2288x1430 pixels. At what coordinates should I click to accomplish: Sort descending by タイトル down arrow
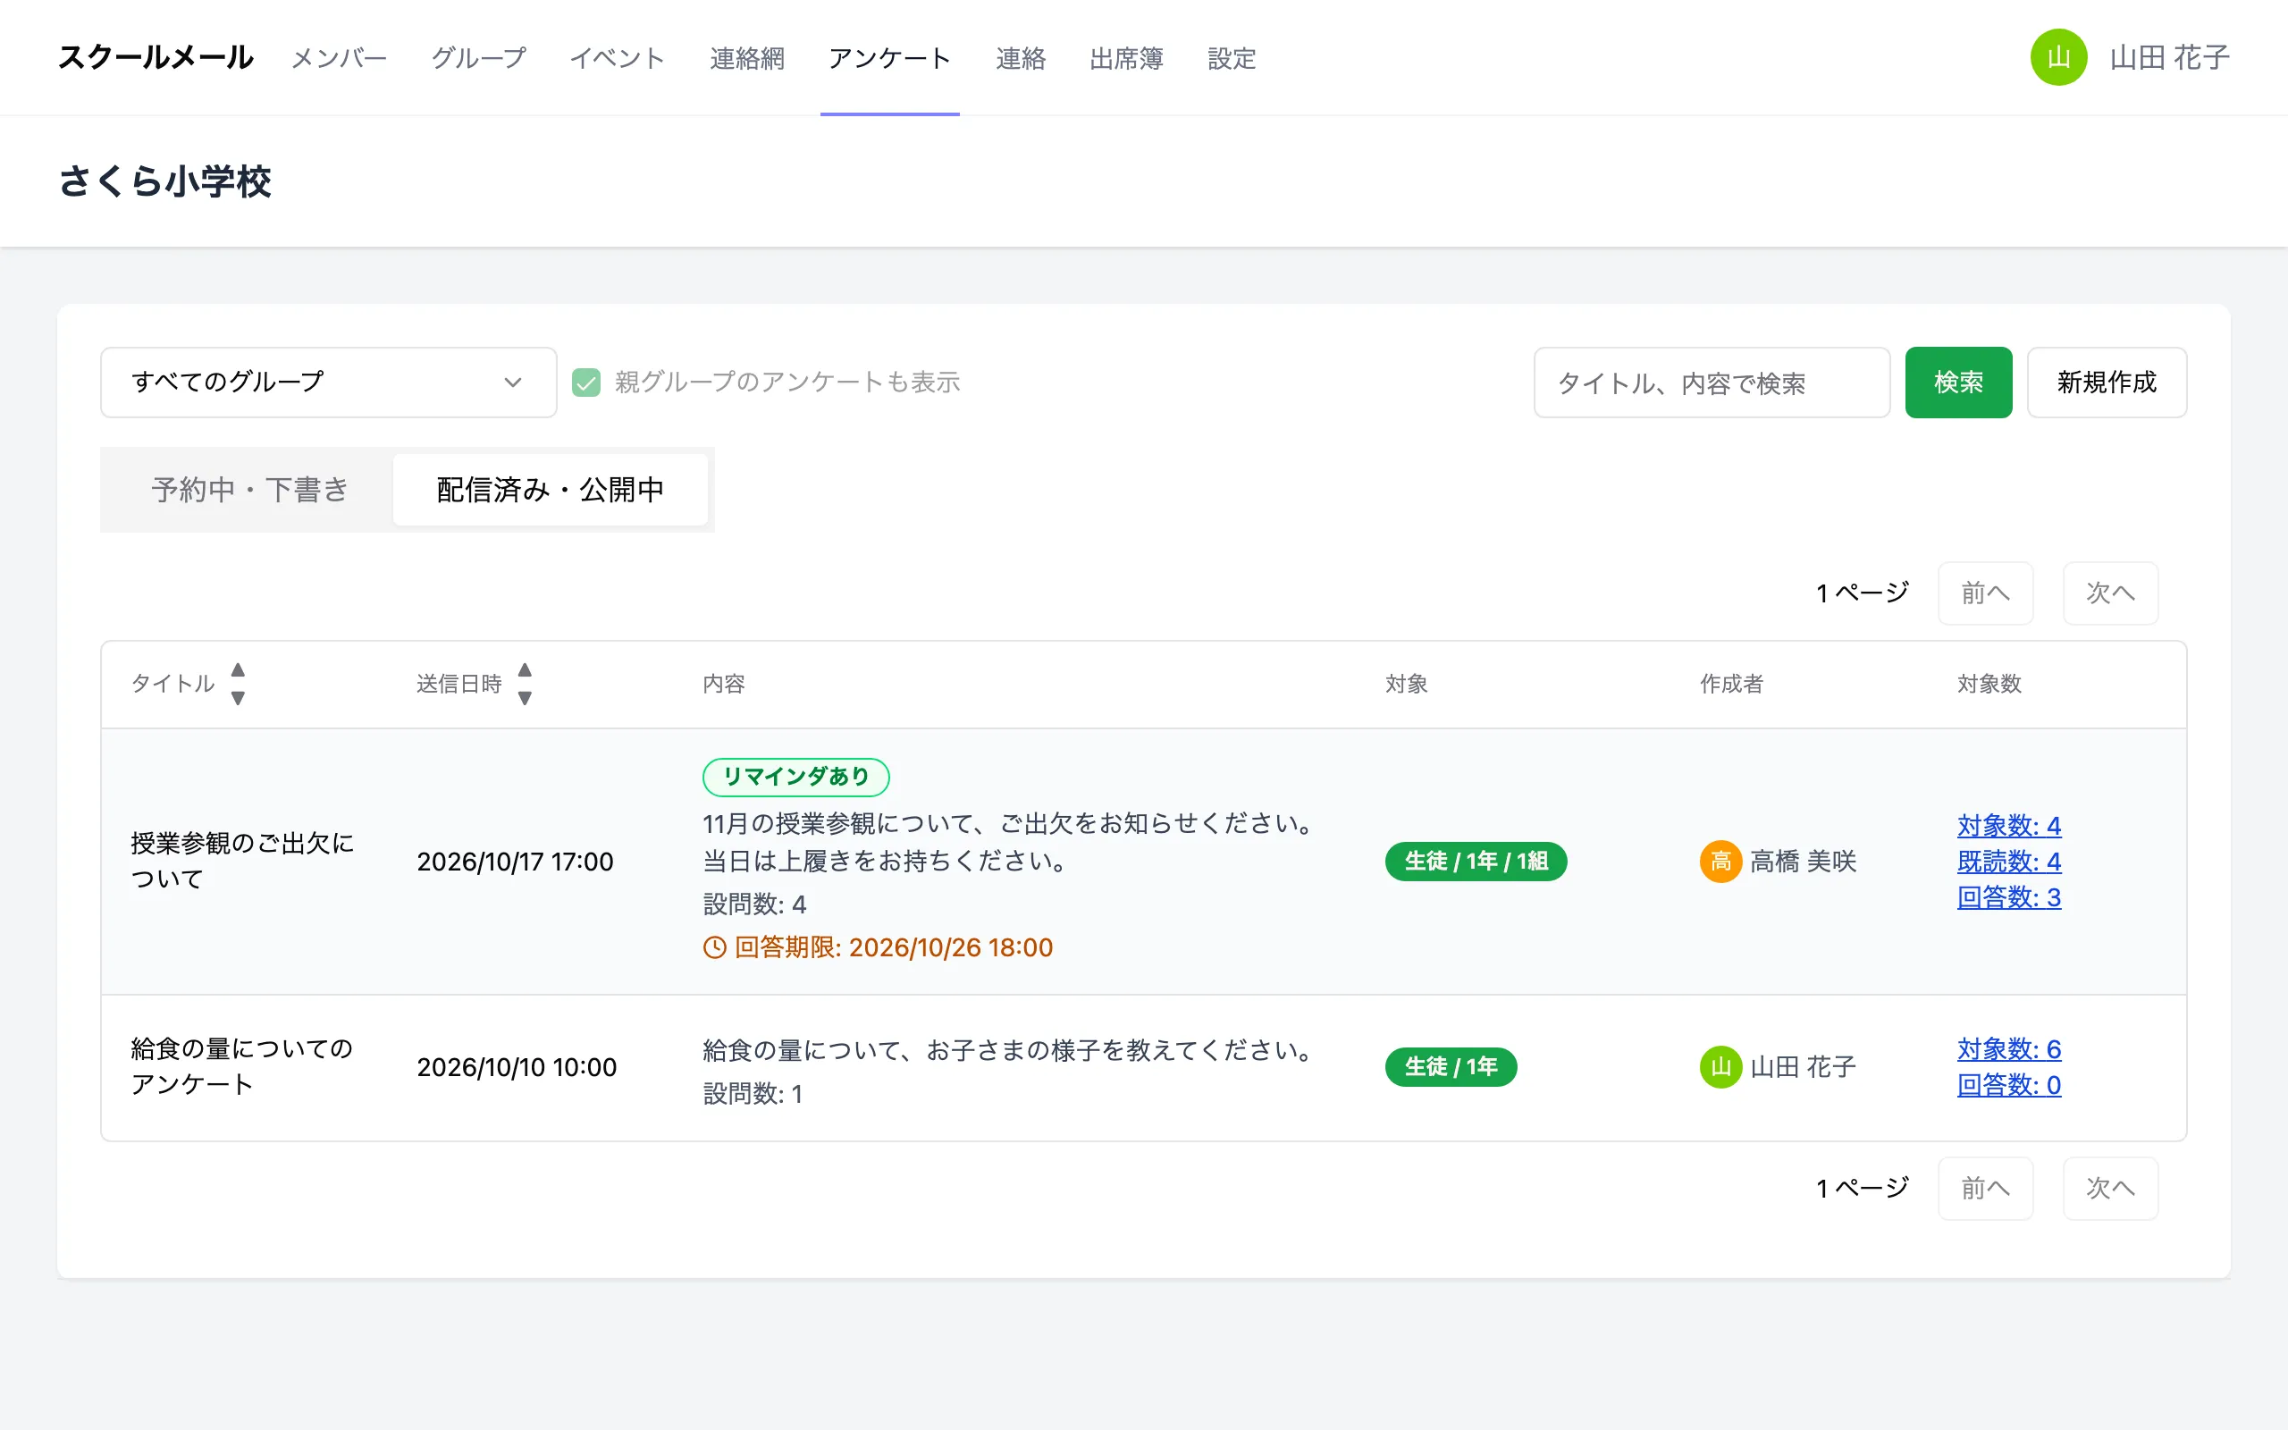tap(239, 698)
